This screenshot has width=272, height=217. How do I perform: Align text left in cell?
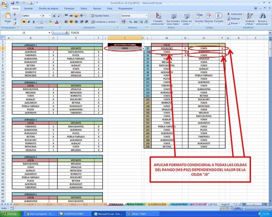click(66, 22)
